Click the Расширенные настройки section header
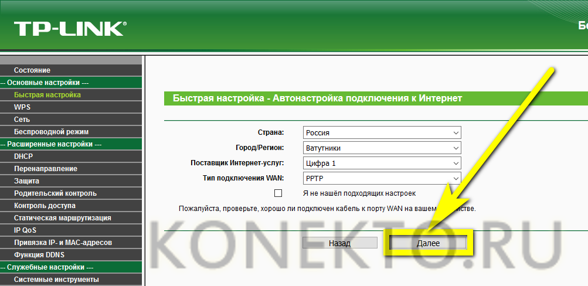588x286 pixels. pyautogui.click(x=71, y=144)
